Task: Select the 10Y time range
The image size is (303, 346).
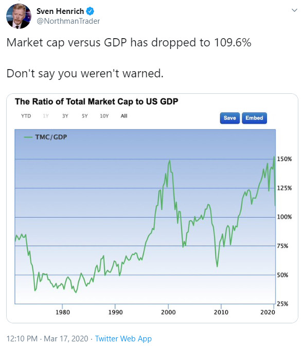Action: 104,116
